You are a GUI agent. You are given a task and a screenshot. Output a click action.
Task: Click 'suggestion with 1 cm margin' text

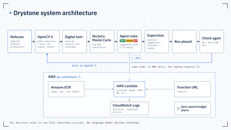(129, 46)
